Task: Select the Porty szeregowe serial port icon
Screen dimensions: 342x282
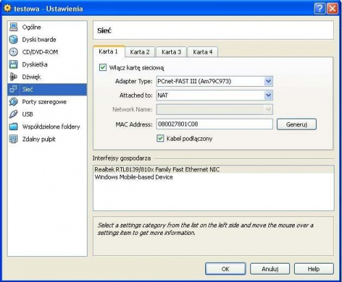Action: coord(14,102)
